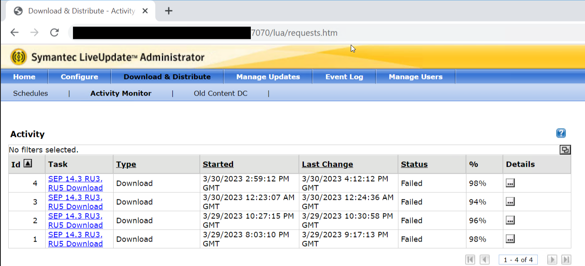Screen dimensions: 585x266
Task: Open details icon for task Id 2
Action: pos(510,220)
